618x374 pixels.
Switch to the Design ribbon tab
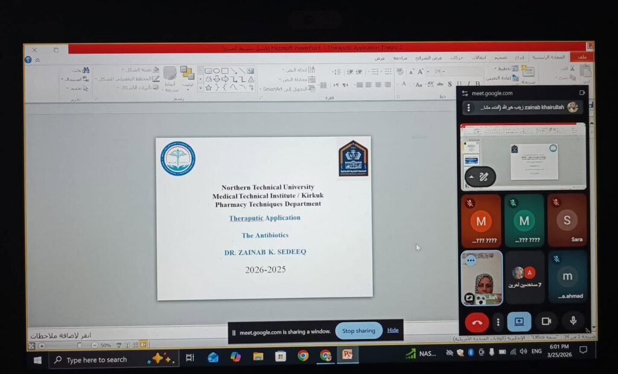[x=500, y=57]
